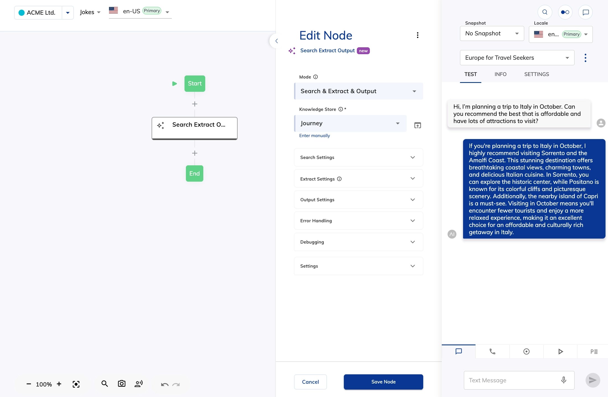Image resolution: width=608 pixels, height=397 pixels.
Task: Switch to the playbook play mode tab
Action: pos(560,351)
